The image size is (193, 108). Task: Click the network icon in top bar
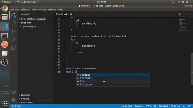coord(179,2)
